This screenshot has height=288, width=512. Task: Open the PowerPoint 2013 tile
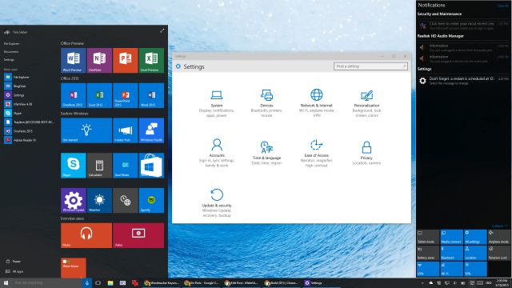click(x=126, y=95)
